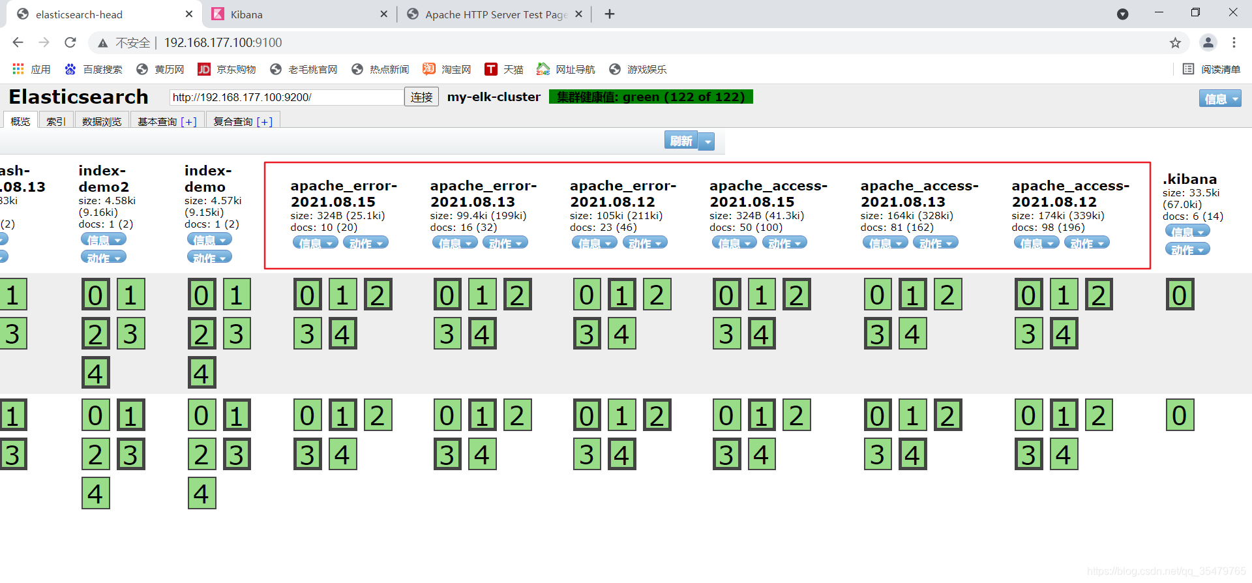Open 动作 dropdown for apache_error-2021.08.15
Viewport: 1252px width, 583px height.
pyautogui.click(x=366, y=243)
